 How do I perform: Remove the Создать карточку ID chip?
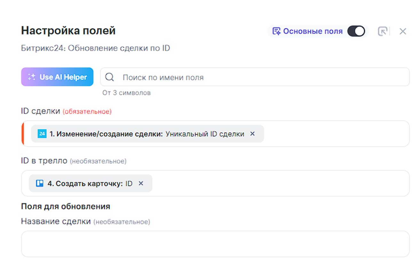[141, 183]
